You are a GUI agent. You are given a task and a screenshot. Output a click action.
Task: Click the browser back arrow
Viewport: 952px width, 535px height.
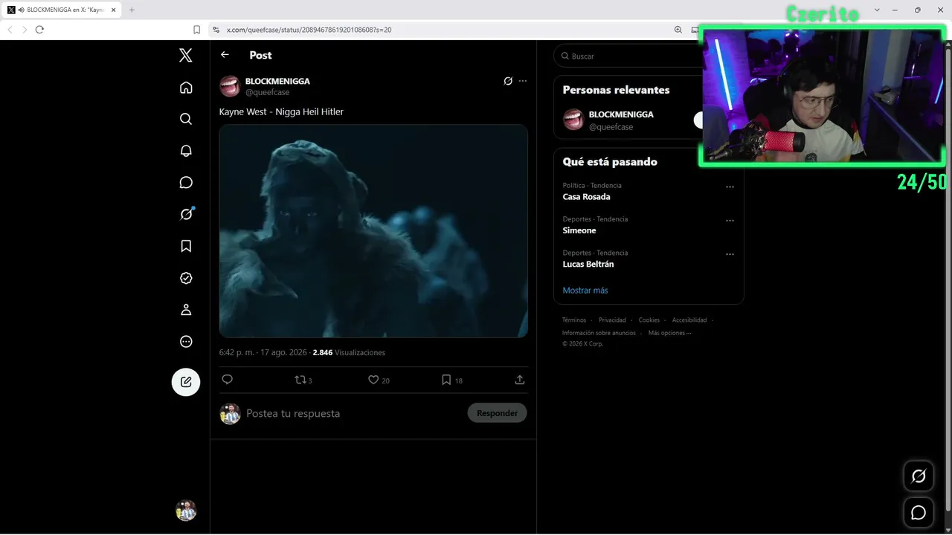[10, 30]
